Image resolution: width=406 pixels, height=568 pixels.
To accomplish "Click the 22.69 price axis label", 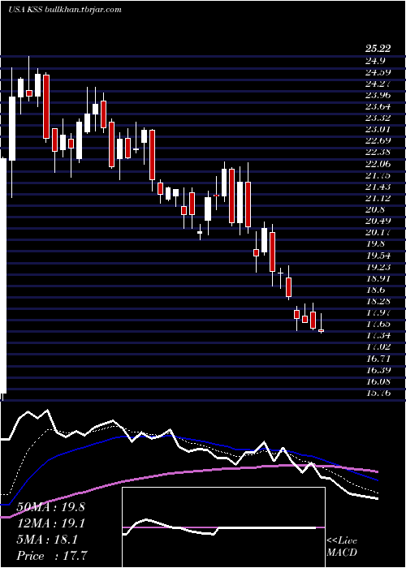I will tap(378, 141).
